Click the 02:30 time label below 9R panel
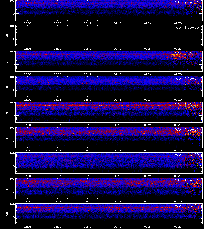204x229 pixels. point(178,227)
